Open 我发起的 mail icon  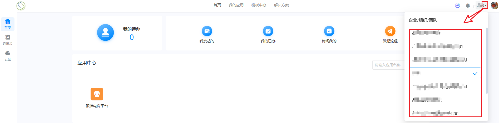207,31
